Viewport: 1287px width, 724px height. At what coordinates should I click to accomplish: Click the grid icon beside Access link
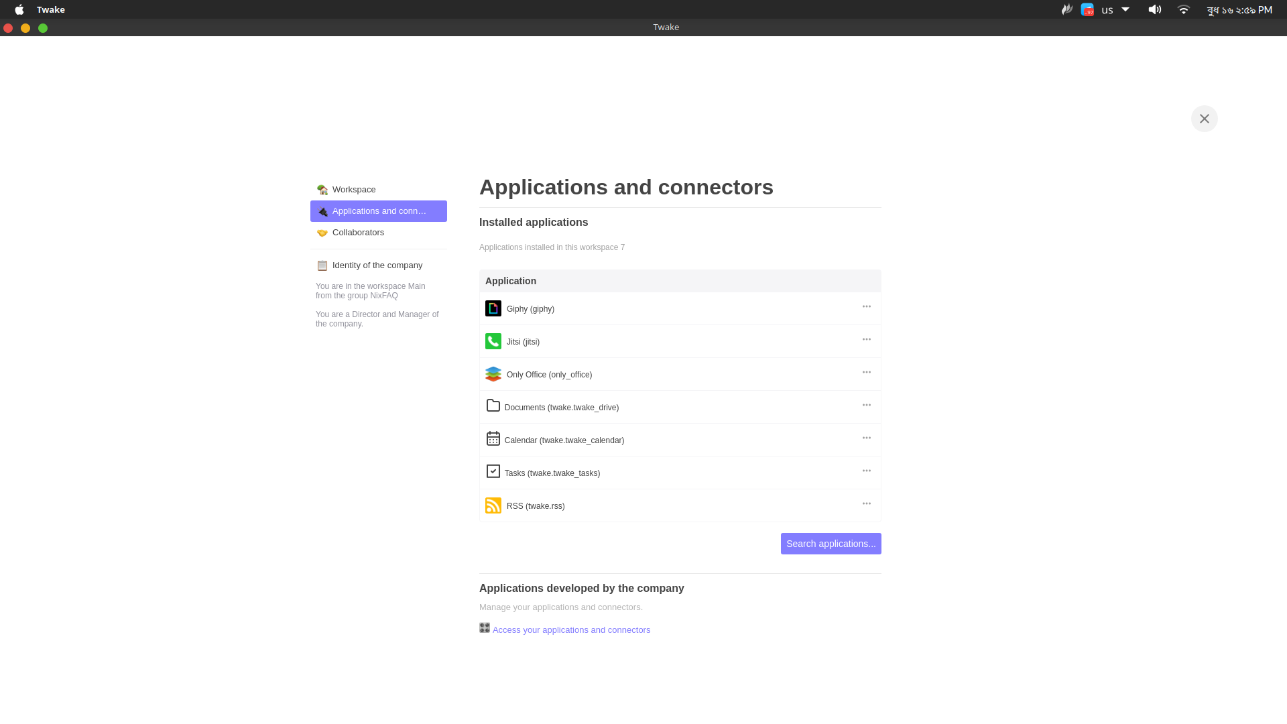tap(485, 627)
